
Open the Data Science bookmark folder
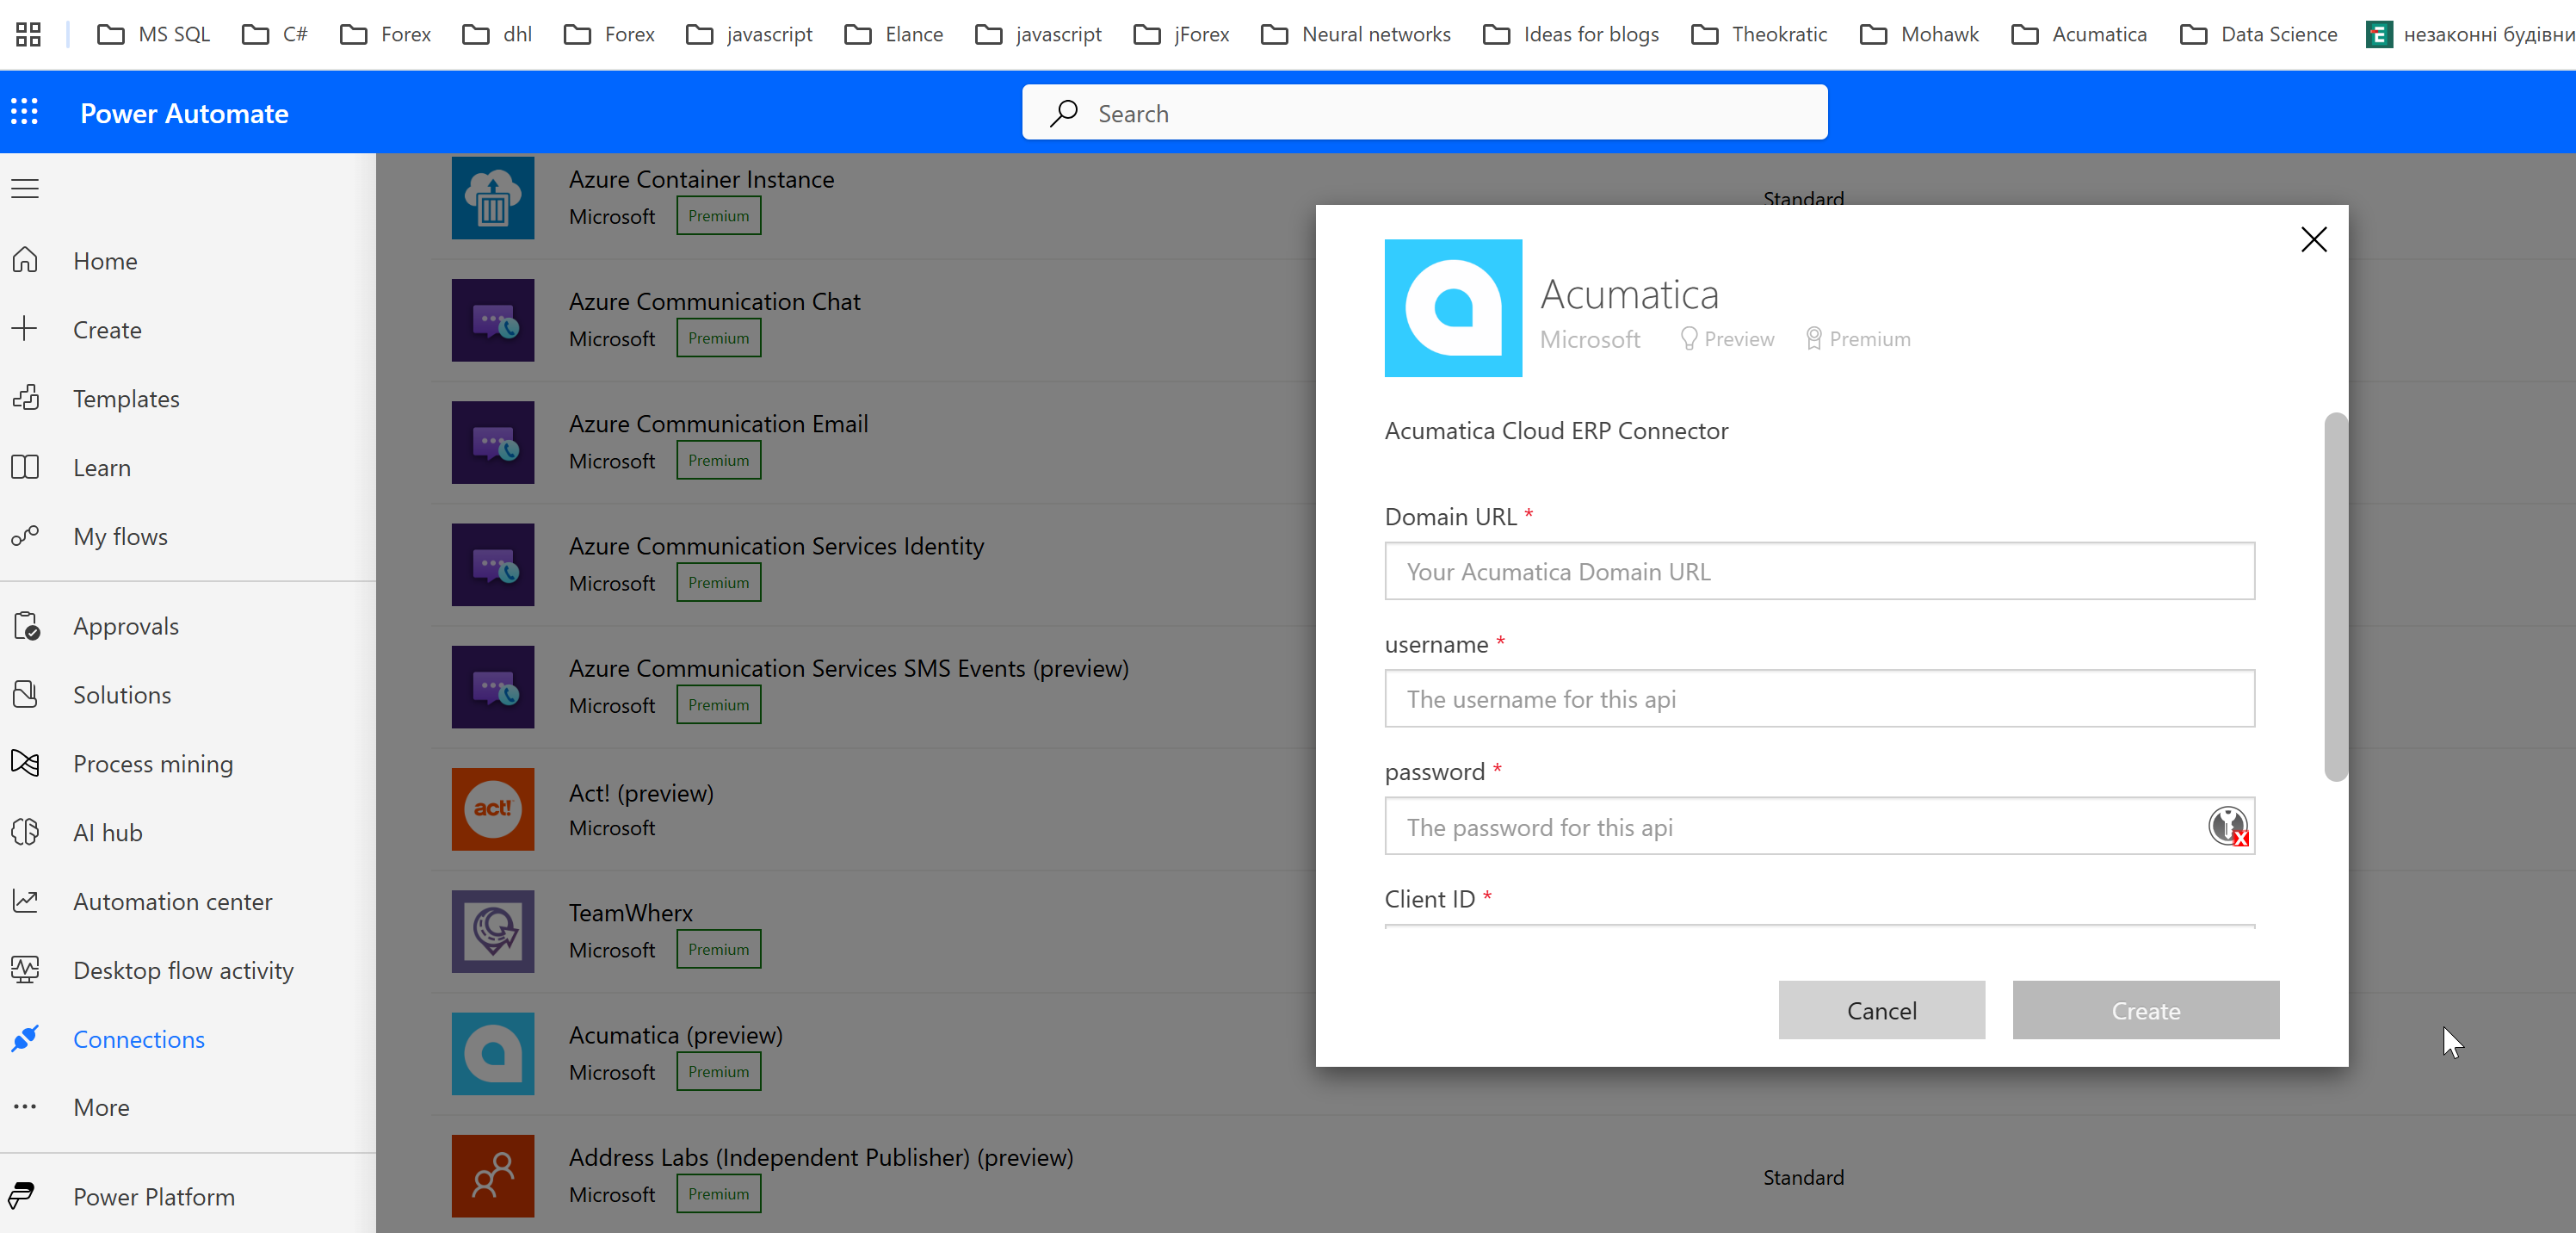coord(2259,34)
